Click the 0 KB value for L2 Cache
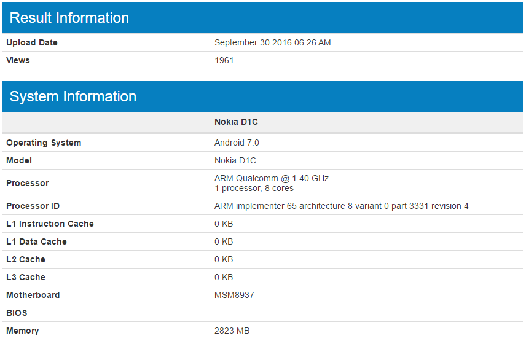The height and width of the screenshot is (349, 526). [224, 259]
